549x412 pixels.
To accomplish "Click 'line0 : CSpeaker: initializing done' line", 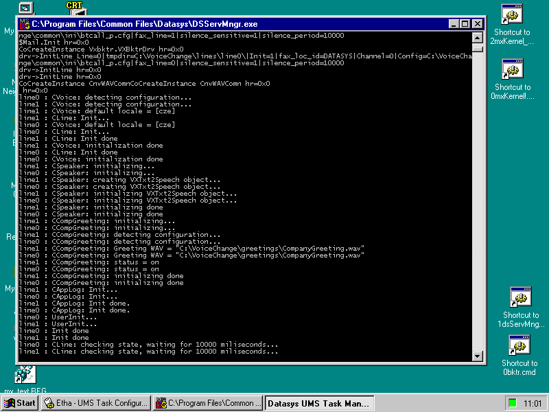I will pyautogui.click(x=91, y=214).
